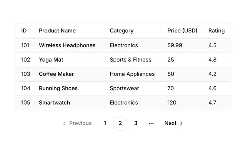246x154 pixels.
Task: Select the Yoga Mat row
Action: (x=123, y=60)
